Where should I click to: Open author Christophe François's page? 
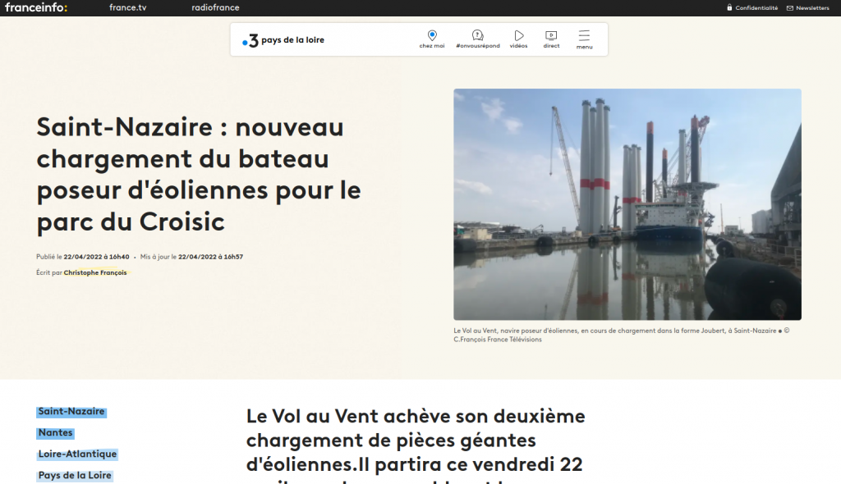coord(95,273)
